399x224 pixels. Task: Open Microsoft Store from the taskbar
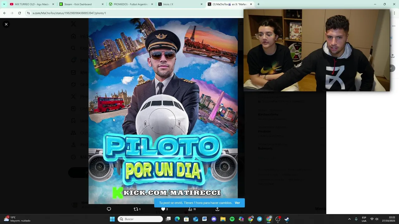click(x=186, y=219)
